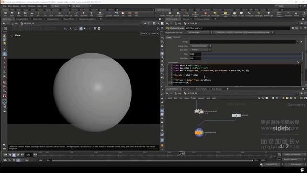The height and width of the screenshot is (173, 307).
Task: Select the Sphere shelf tool
Action: [x=12, y=14]
